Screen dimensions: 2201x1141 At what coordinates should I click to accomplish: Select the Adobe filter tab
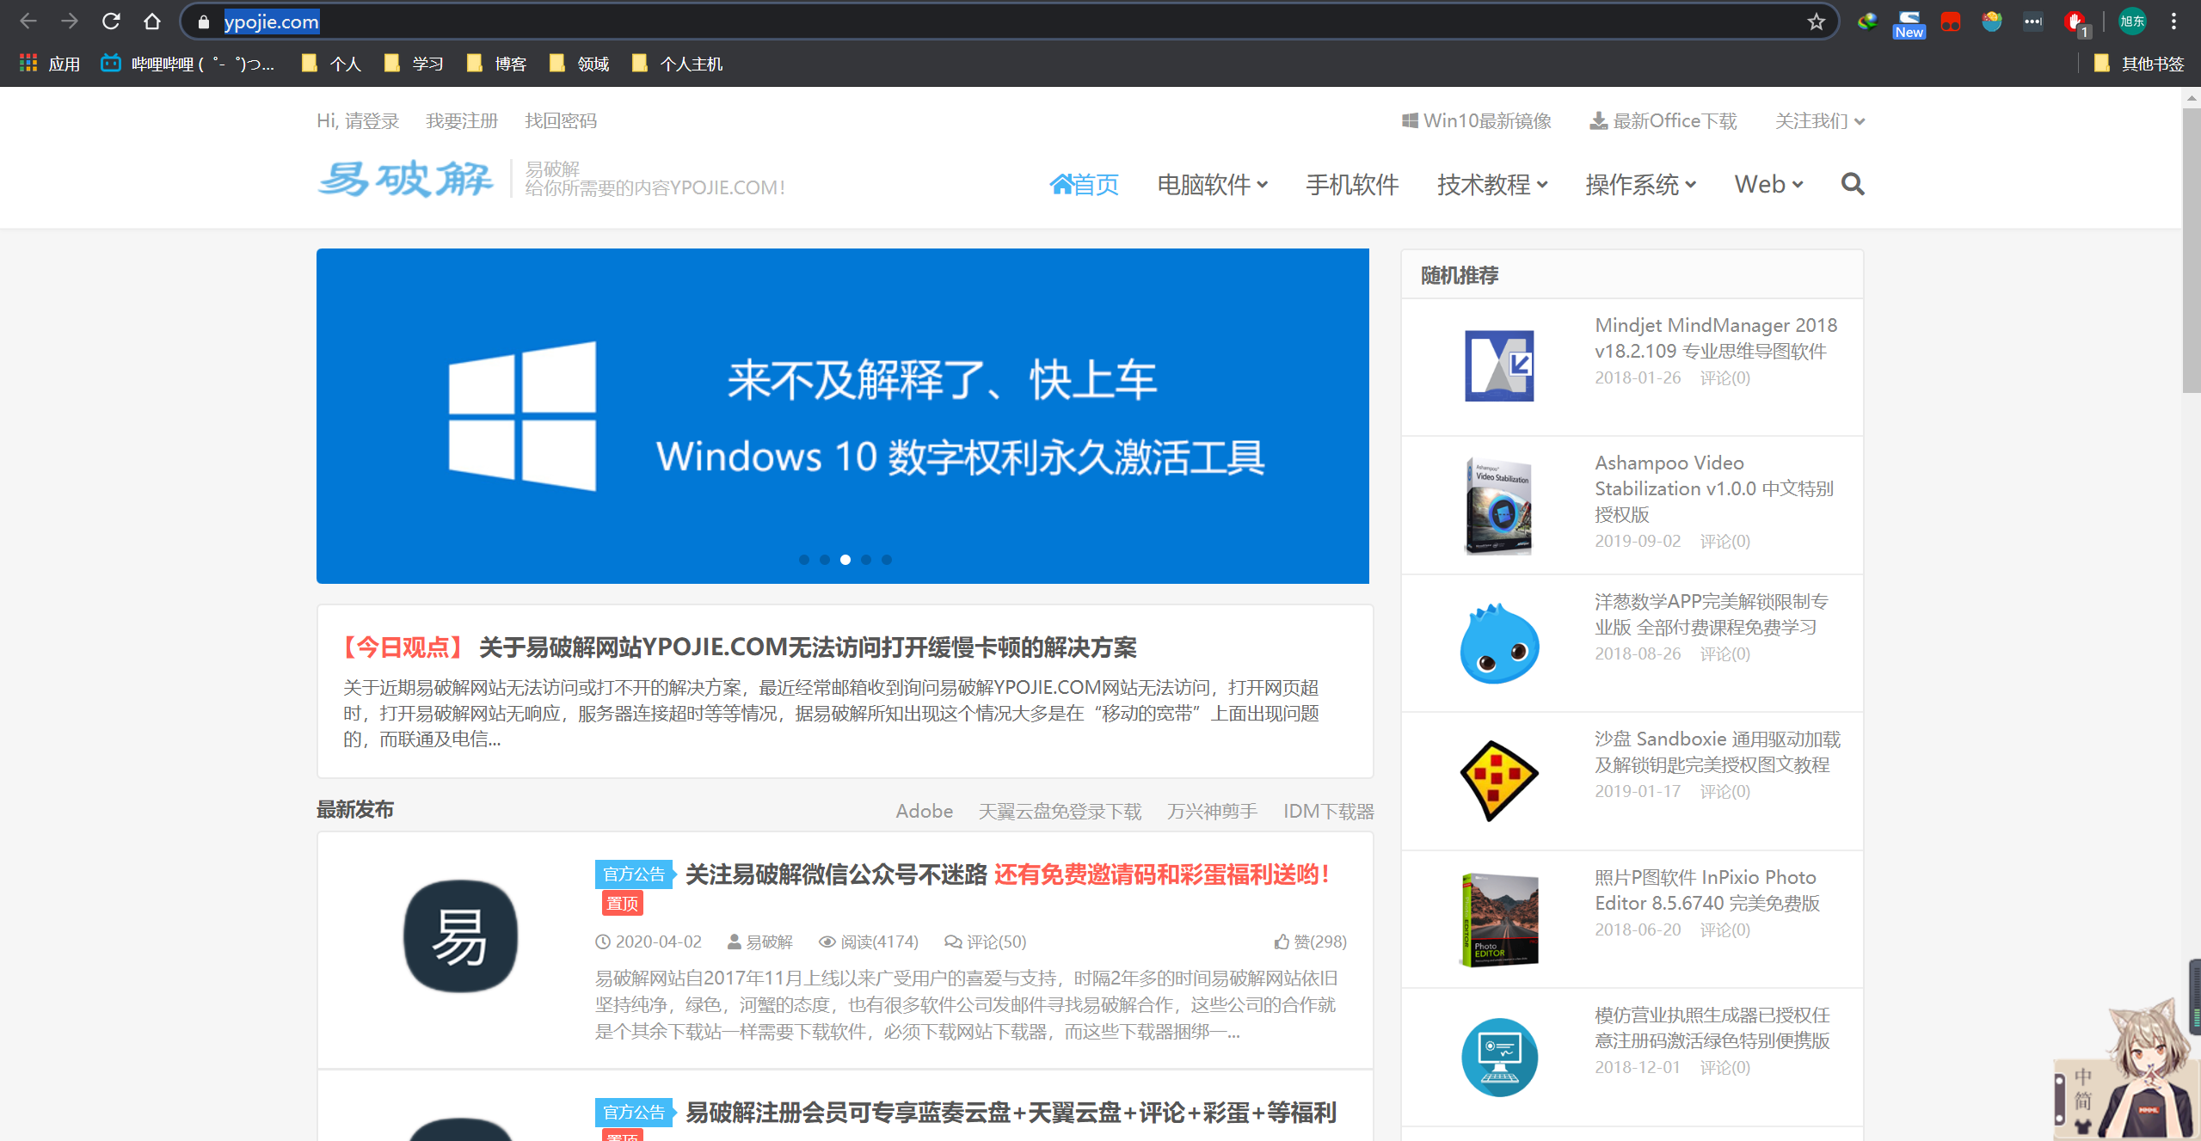click(x=924, y=811)
